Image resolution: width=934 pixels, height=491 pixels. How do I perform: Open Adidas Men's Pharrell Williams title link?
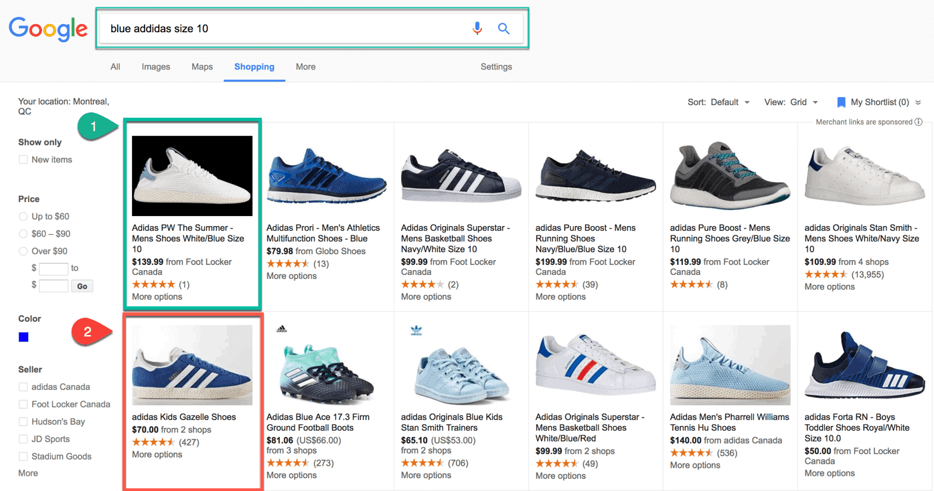click(730, 422)
